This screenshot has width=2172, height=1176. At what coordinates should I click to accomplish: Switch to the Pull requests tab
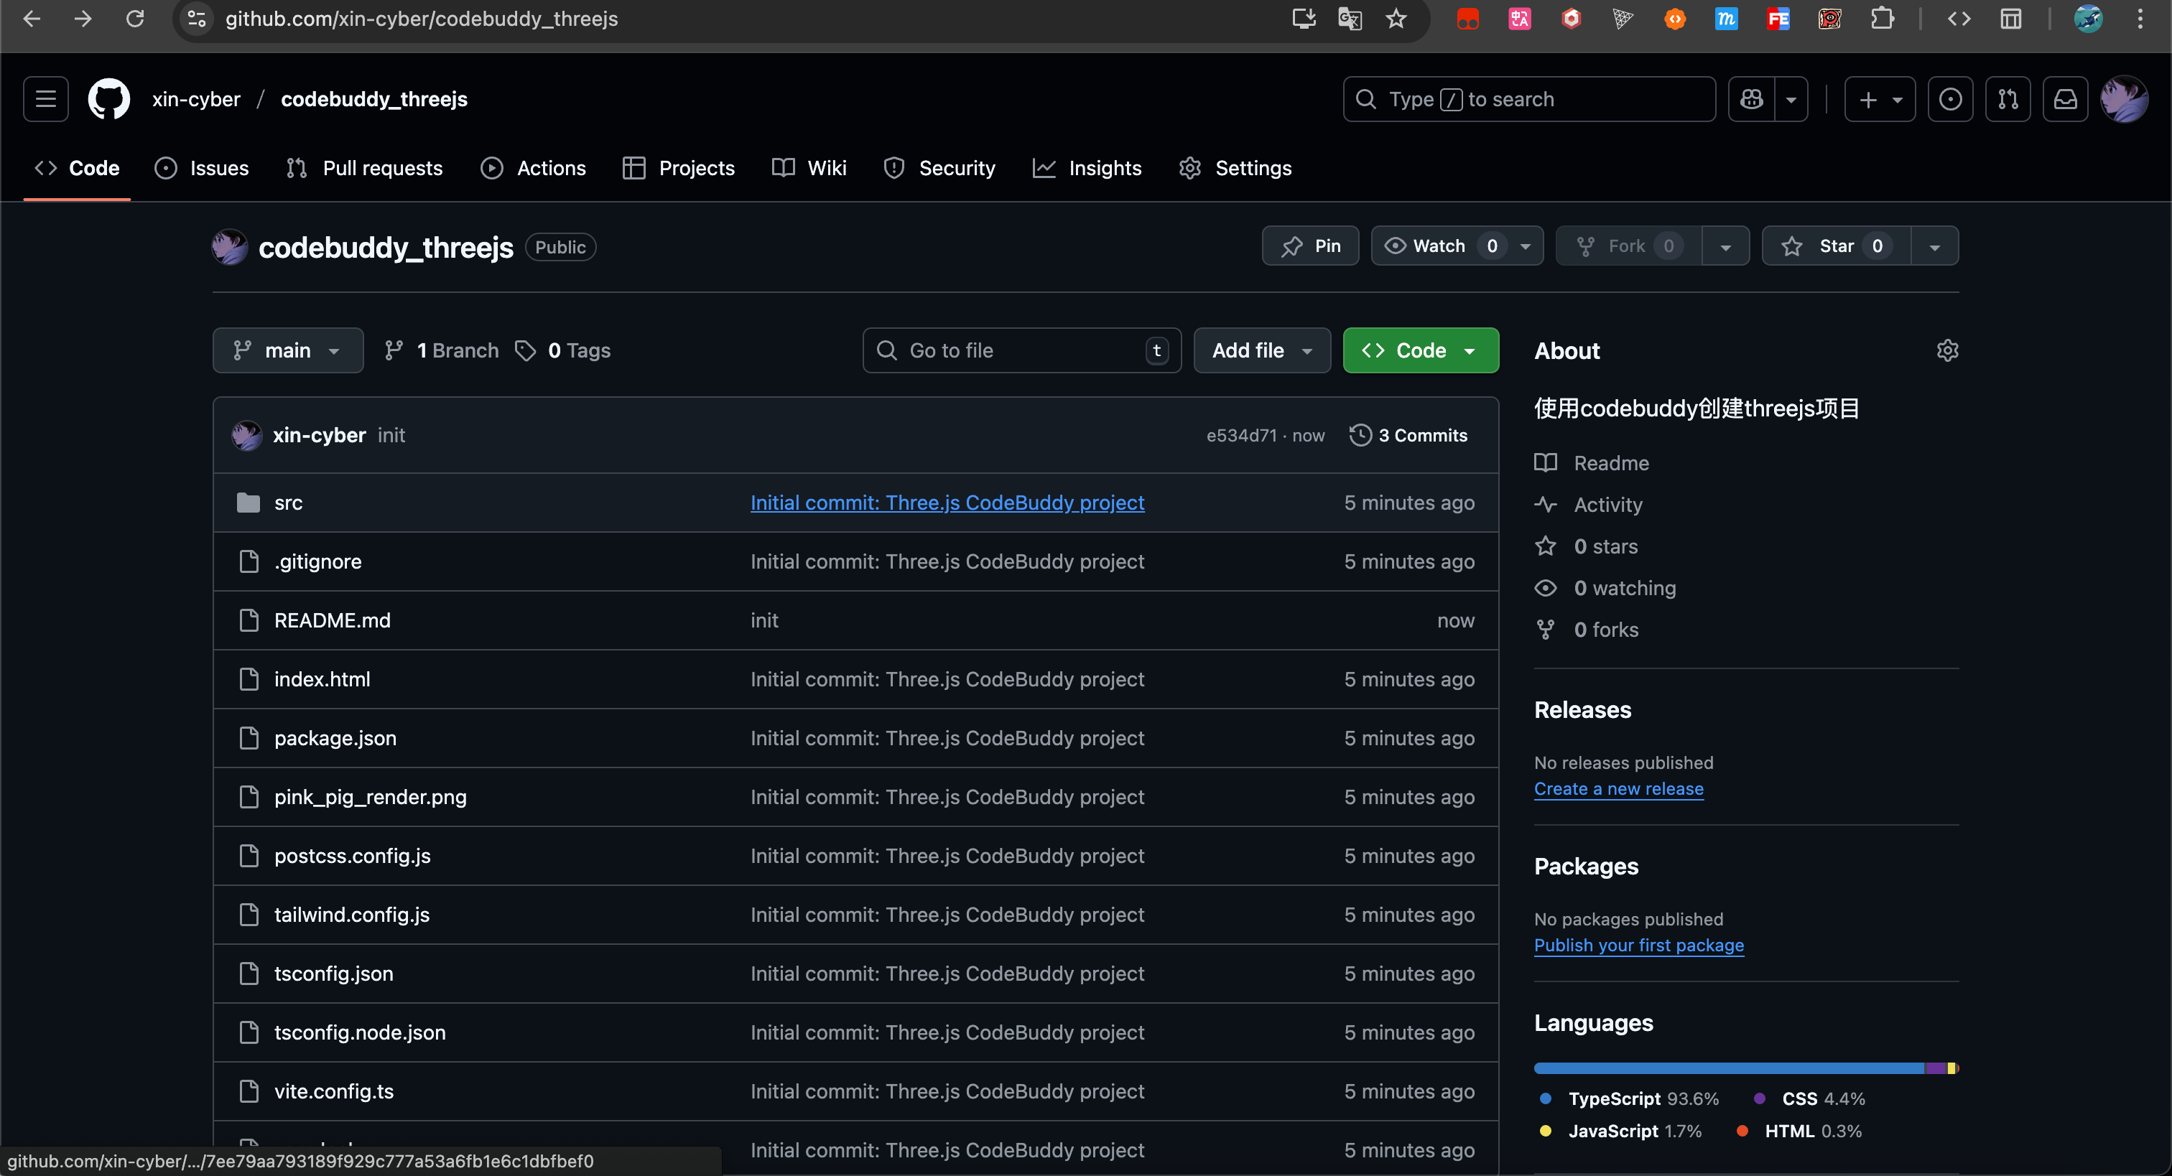(x=364, y=169)
